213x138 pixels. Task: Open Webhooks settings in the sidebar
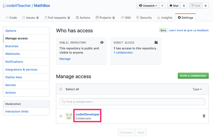pyautogui.click(x=26, y=54)
